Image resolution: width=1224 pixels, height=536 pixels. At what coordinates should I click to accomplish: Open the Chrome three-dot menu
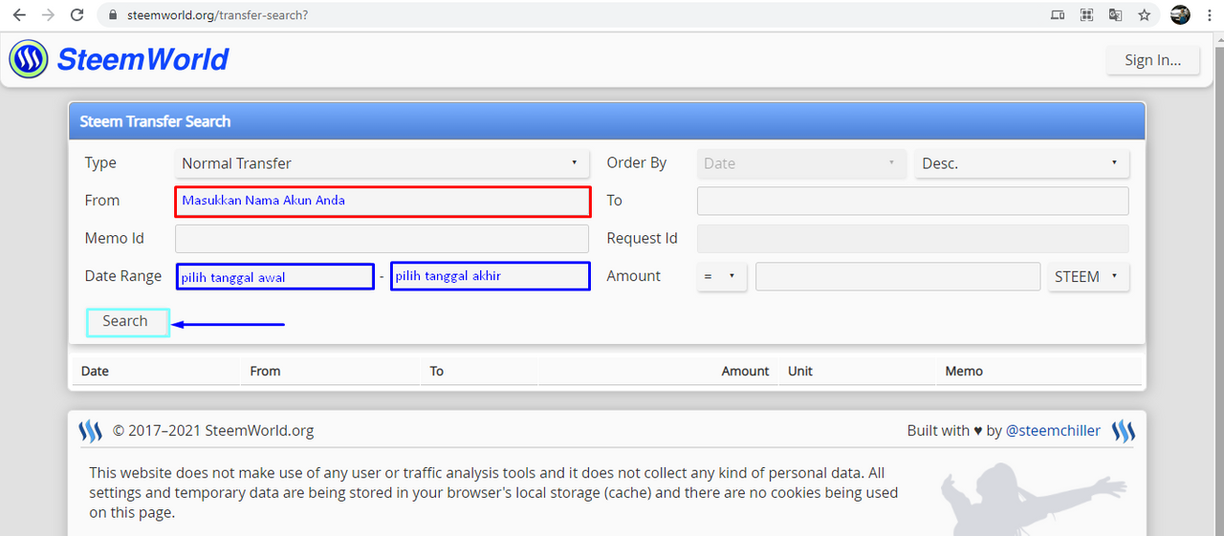(x=1210, y=15)
